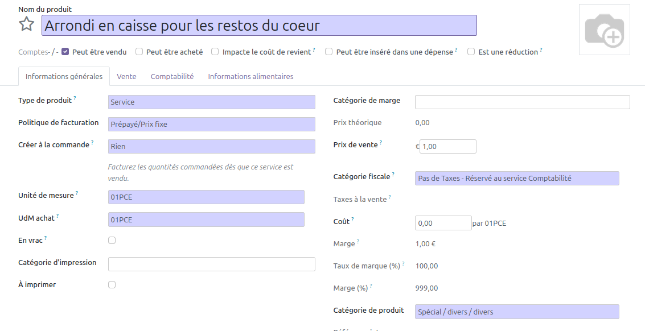Click the Coût input field
This screenshot has width=645, height=331.
[443, 223]
